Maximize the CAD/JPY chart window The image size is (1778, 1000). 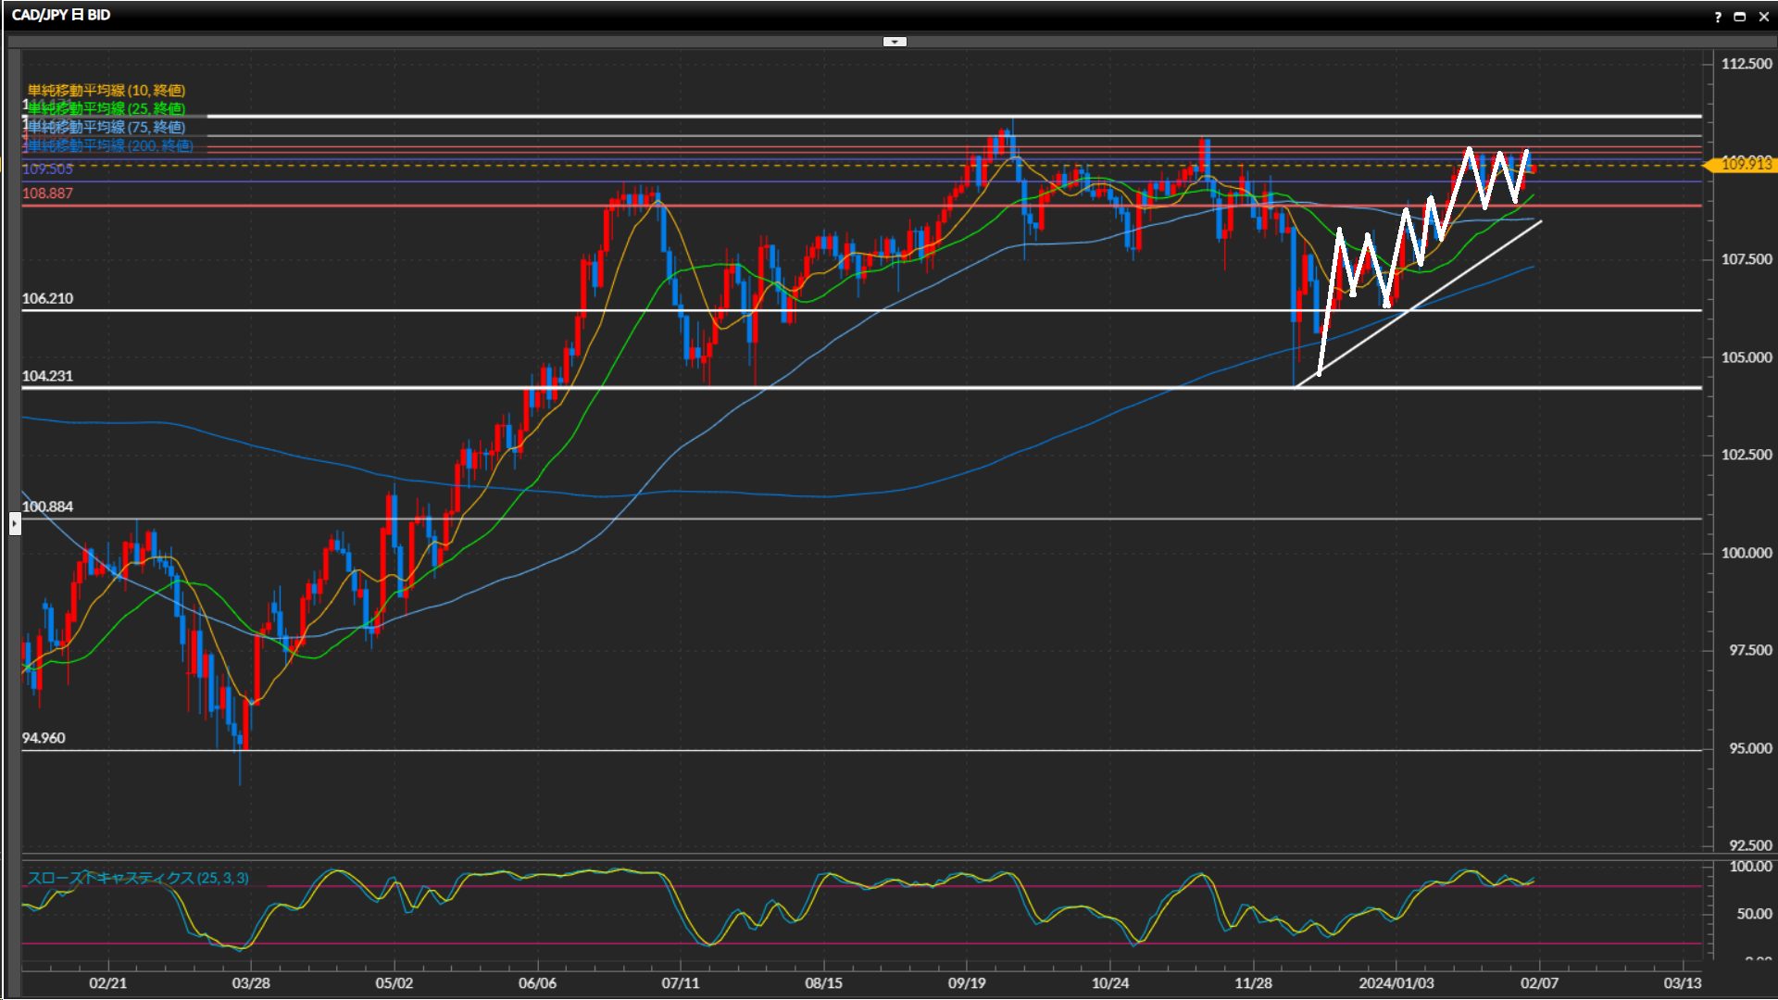pos(1740,17)
